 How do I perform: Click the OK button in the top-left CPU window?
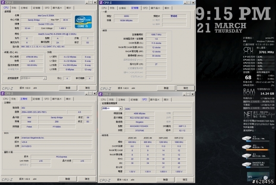88,88
